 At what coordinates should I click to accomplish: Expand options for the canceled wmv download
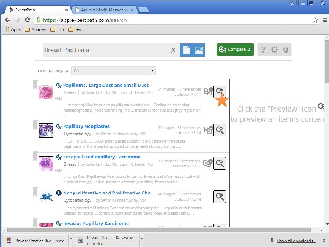[142, 239]
